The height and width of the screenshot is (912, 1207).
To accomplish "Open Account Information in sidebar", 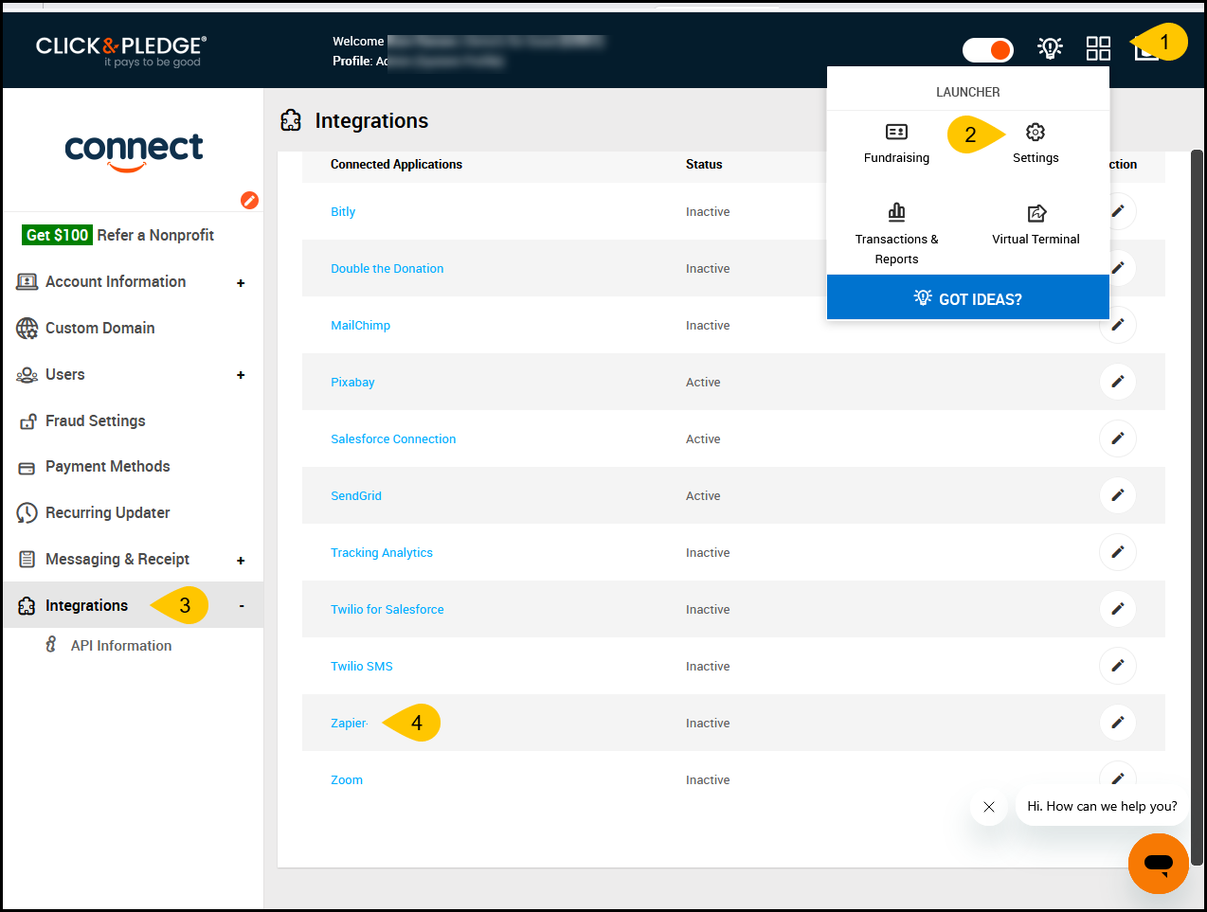I will [116, 281].
